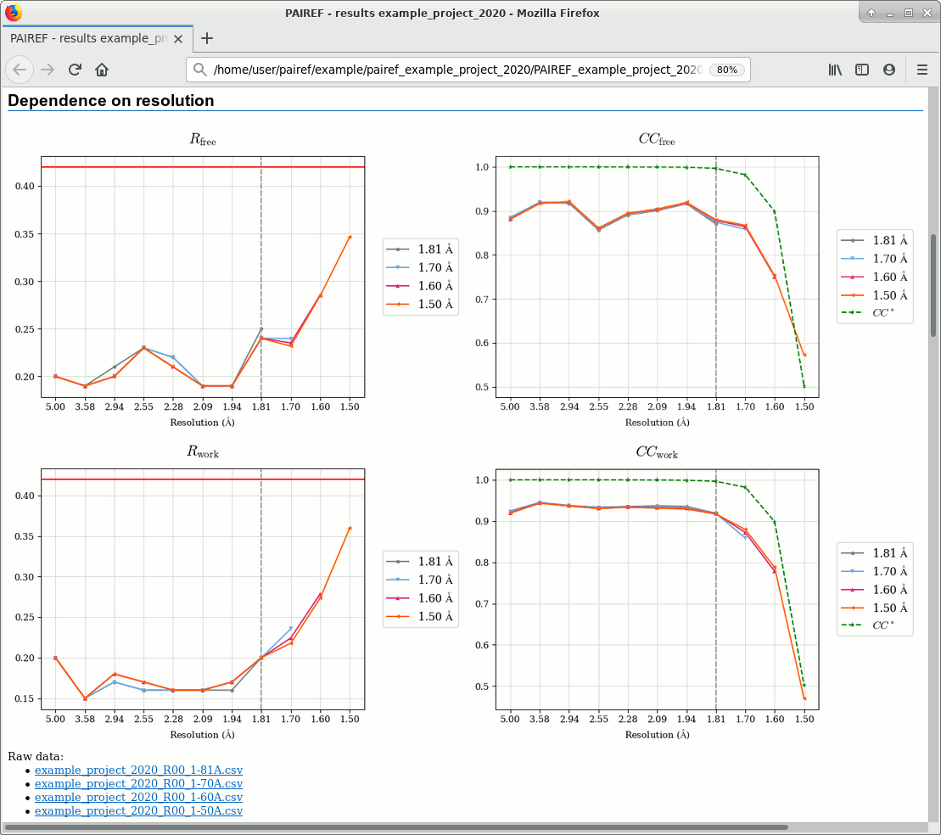
Task: Click the Rwork plot title
Action: (x=203, y=451)
